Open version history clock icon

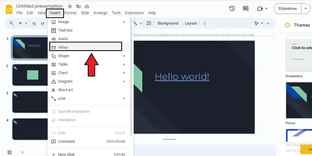coord(232,9)
